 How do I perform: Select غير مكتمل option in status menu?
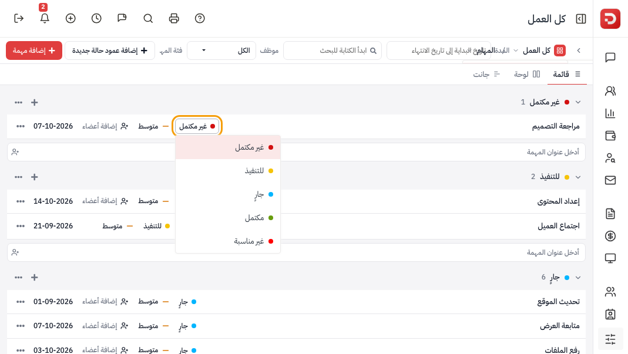228,147
